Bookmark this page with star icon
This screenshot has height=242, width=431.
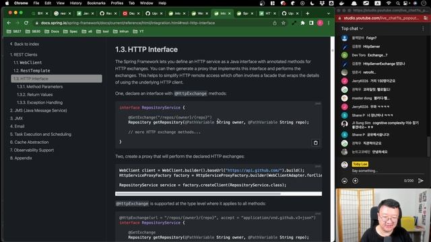(x=283, y=24)
